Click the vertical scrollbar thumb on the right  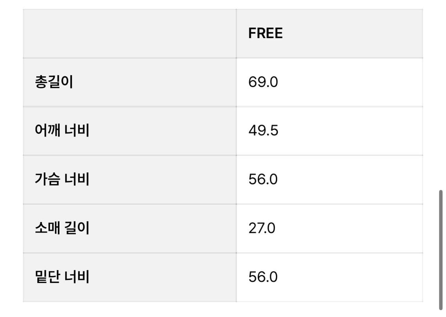tap(440, 250)
